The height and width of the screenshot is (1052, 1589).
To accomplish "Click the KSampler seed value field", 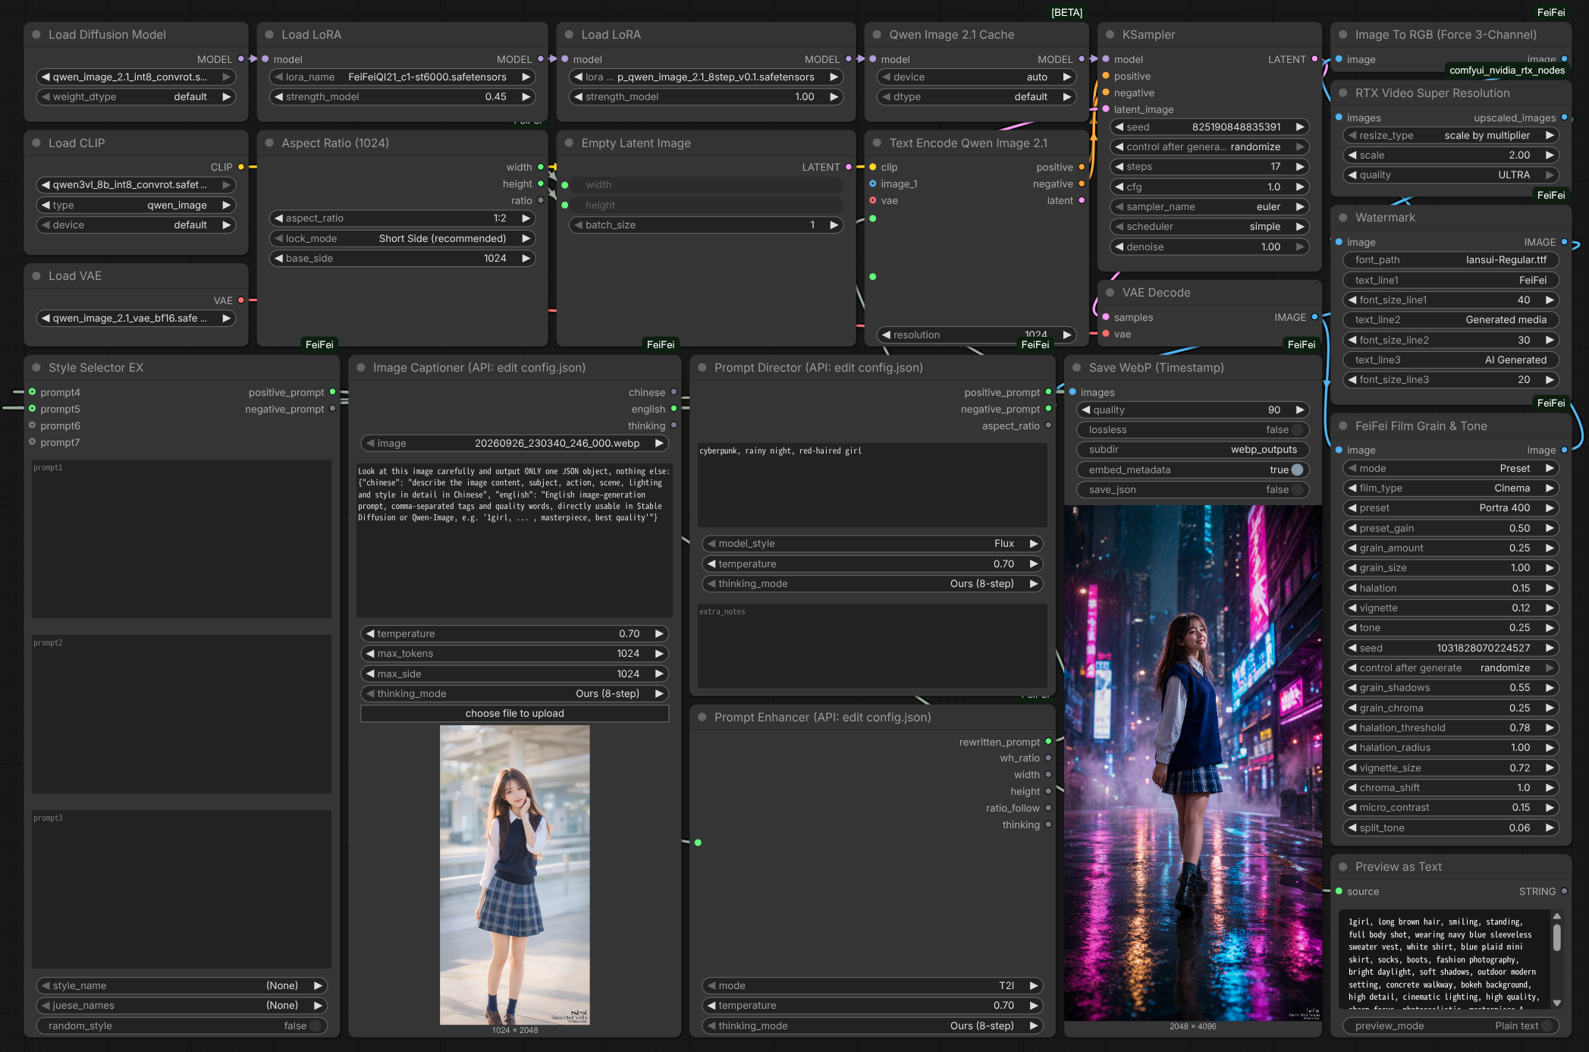I will tap(1210, 127).
